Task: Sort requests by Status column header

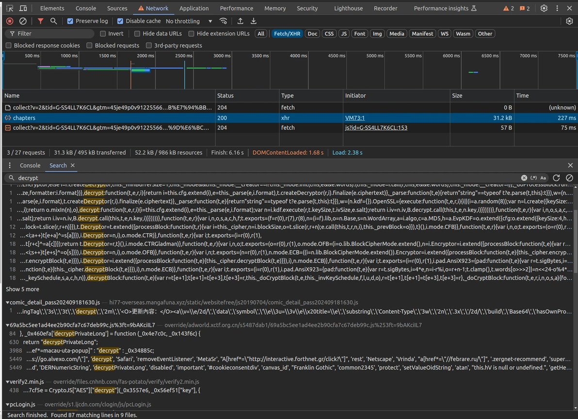Action: 247,96
